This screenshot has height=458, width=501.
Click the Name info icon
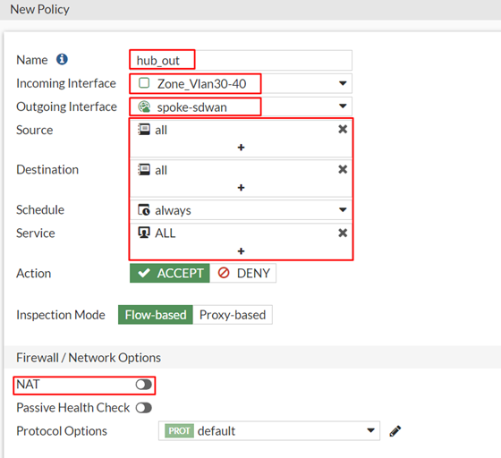pyautogui.click(x=62, y=59)
